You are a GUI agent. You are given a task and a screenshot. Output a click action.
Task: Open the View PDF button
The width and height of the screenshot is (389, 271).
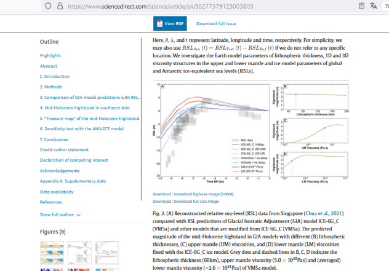tap(170, 23)
